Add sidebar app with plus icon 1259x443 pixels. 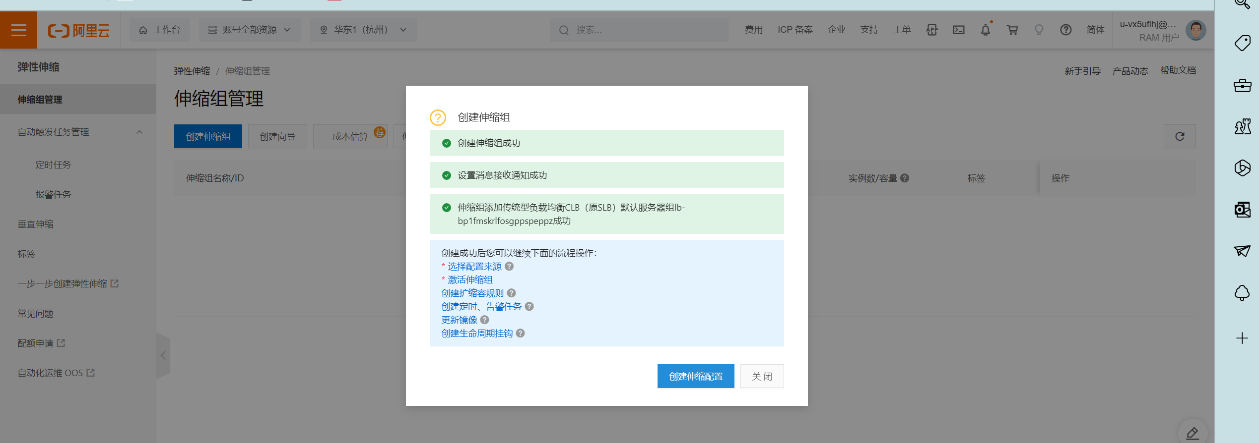coord(1242,338)
